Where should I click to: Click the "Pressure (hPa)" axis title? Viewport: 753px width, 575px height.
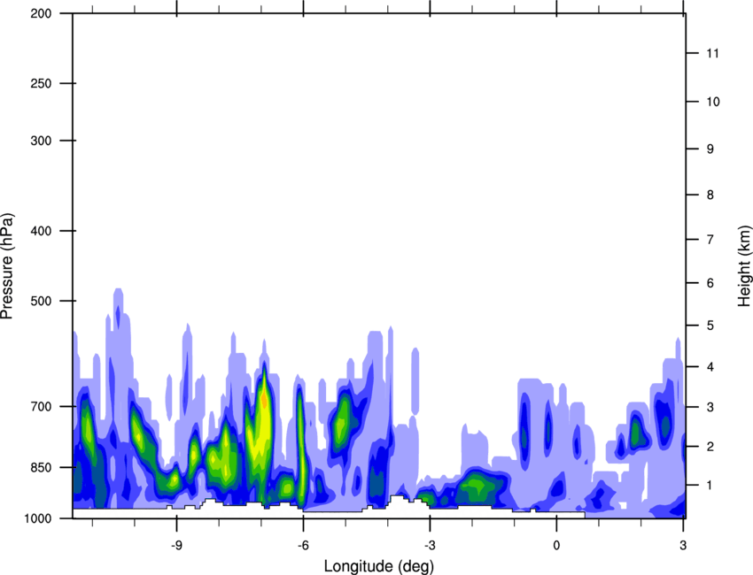point(7,266)
